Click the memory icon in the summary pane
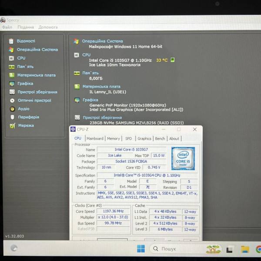The width and height of the screenshot is (261, 261). pos(77,73)
